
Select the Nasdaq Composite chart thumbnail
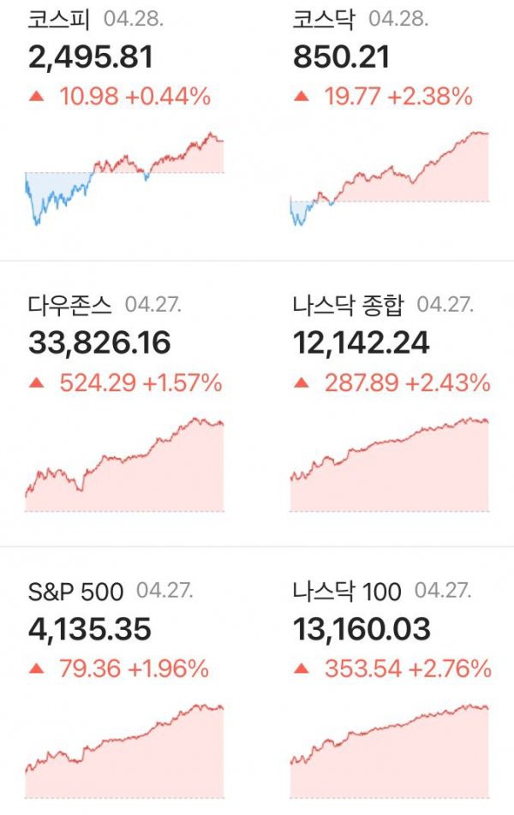tap(389, 464)
